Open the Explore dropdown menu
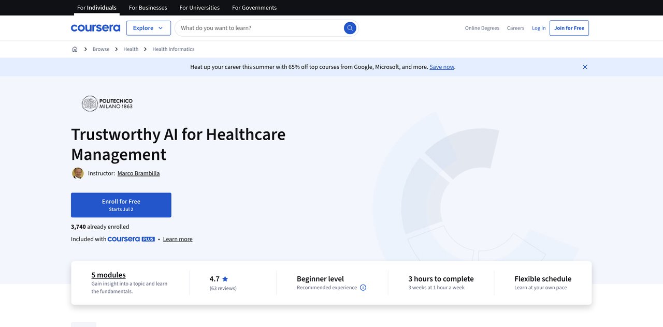The width and height of the screenshot is (663, 327). coord(149,28)
